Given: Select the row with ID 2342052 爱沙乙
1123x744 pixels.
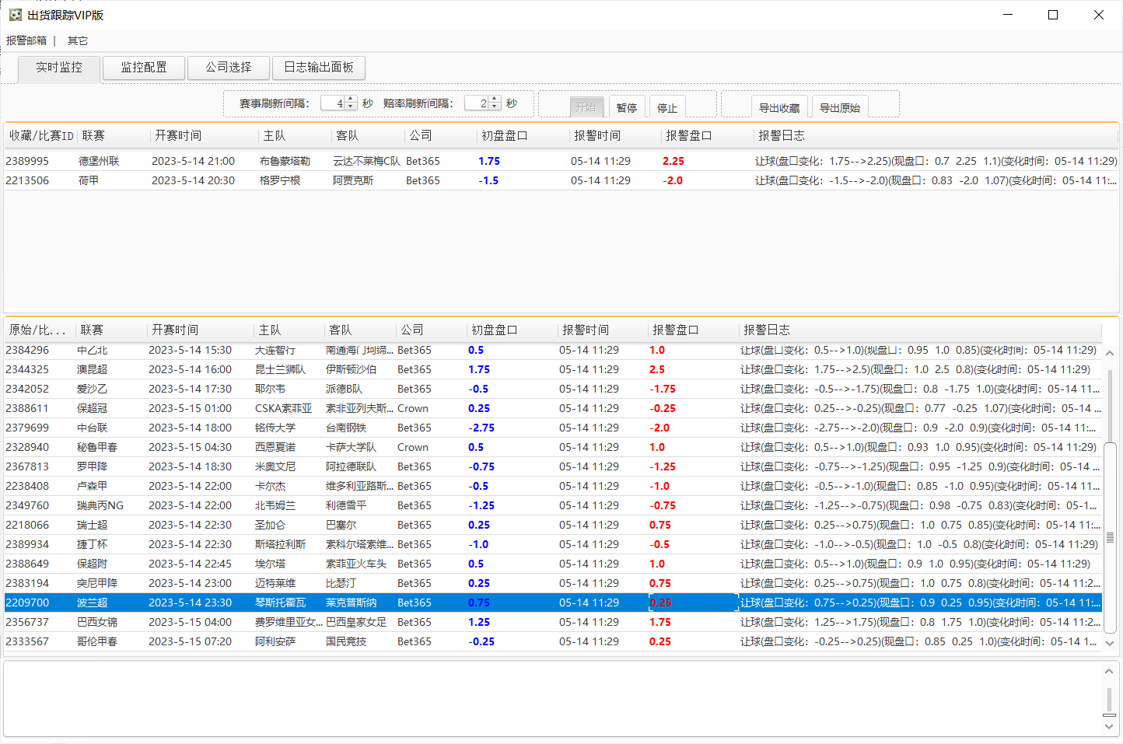Looking at the screenshot, I should pyautogui.click(x=553, y=389).
